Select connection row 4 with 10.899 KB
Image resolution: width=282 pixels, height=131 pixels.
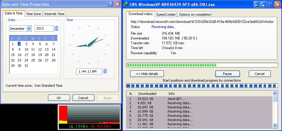click(x=200, y=111)
